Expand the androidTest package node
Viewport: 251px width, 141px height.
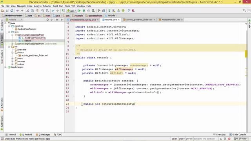click(x=13, y=43)
